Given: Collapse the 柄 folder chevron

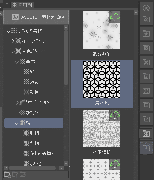Looking at the screenshot, I should [x=16, y=124].
